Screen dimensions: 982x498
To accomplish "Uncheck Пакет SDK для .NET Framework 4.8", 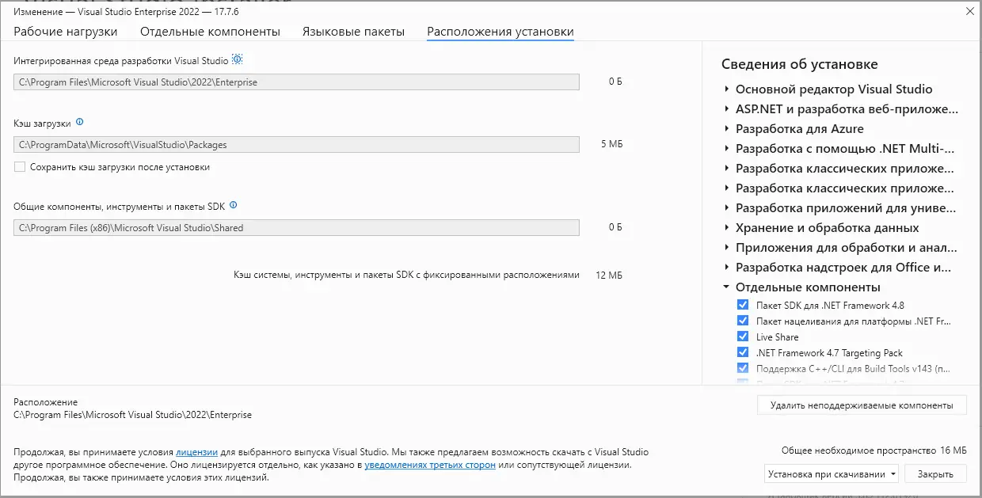I will 742,304.
